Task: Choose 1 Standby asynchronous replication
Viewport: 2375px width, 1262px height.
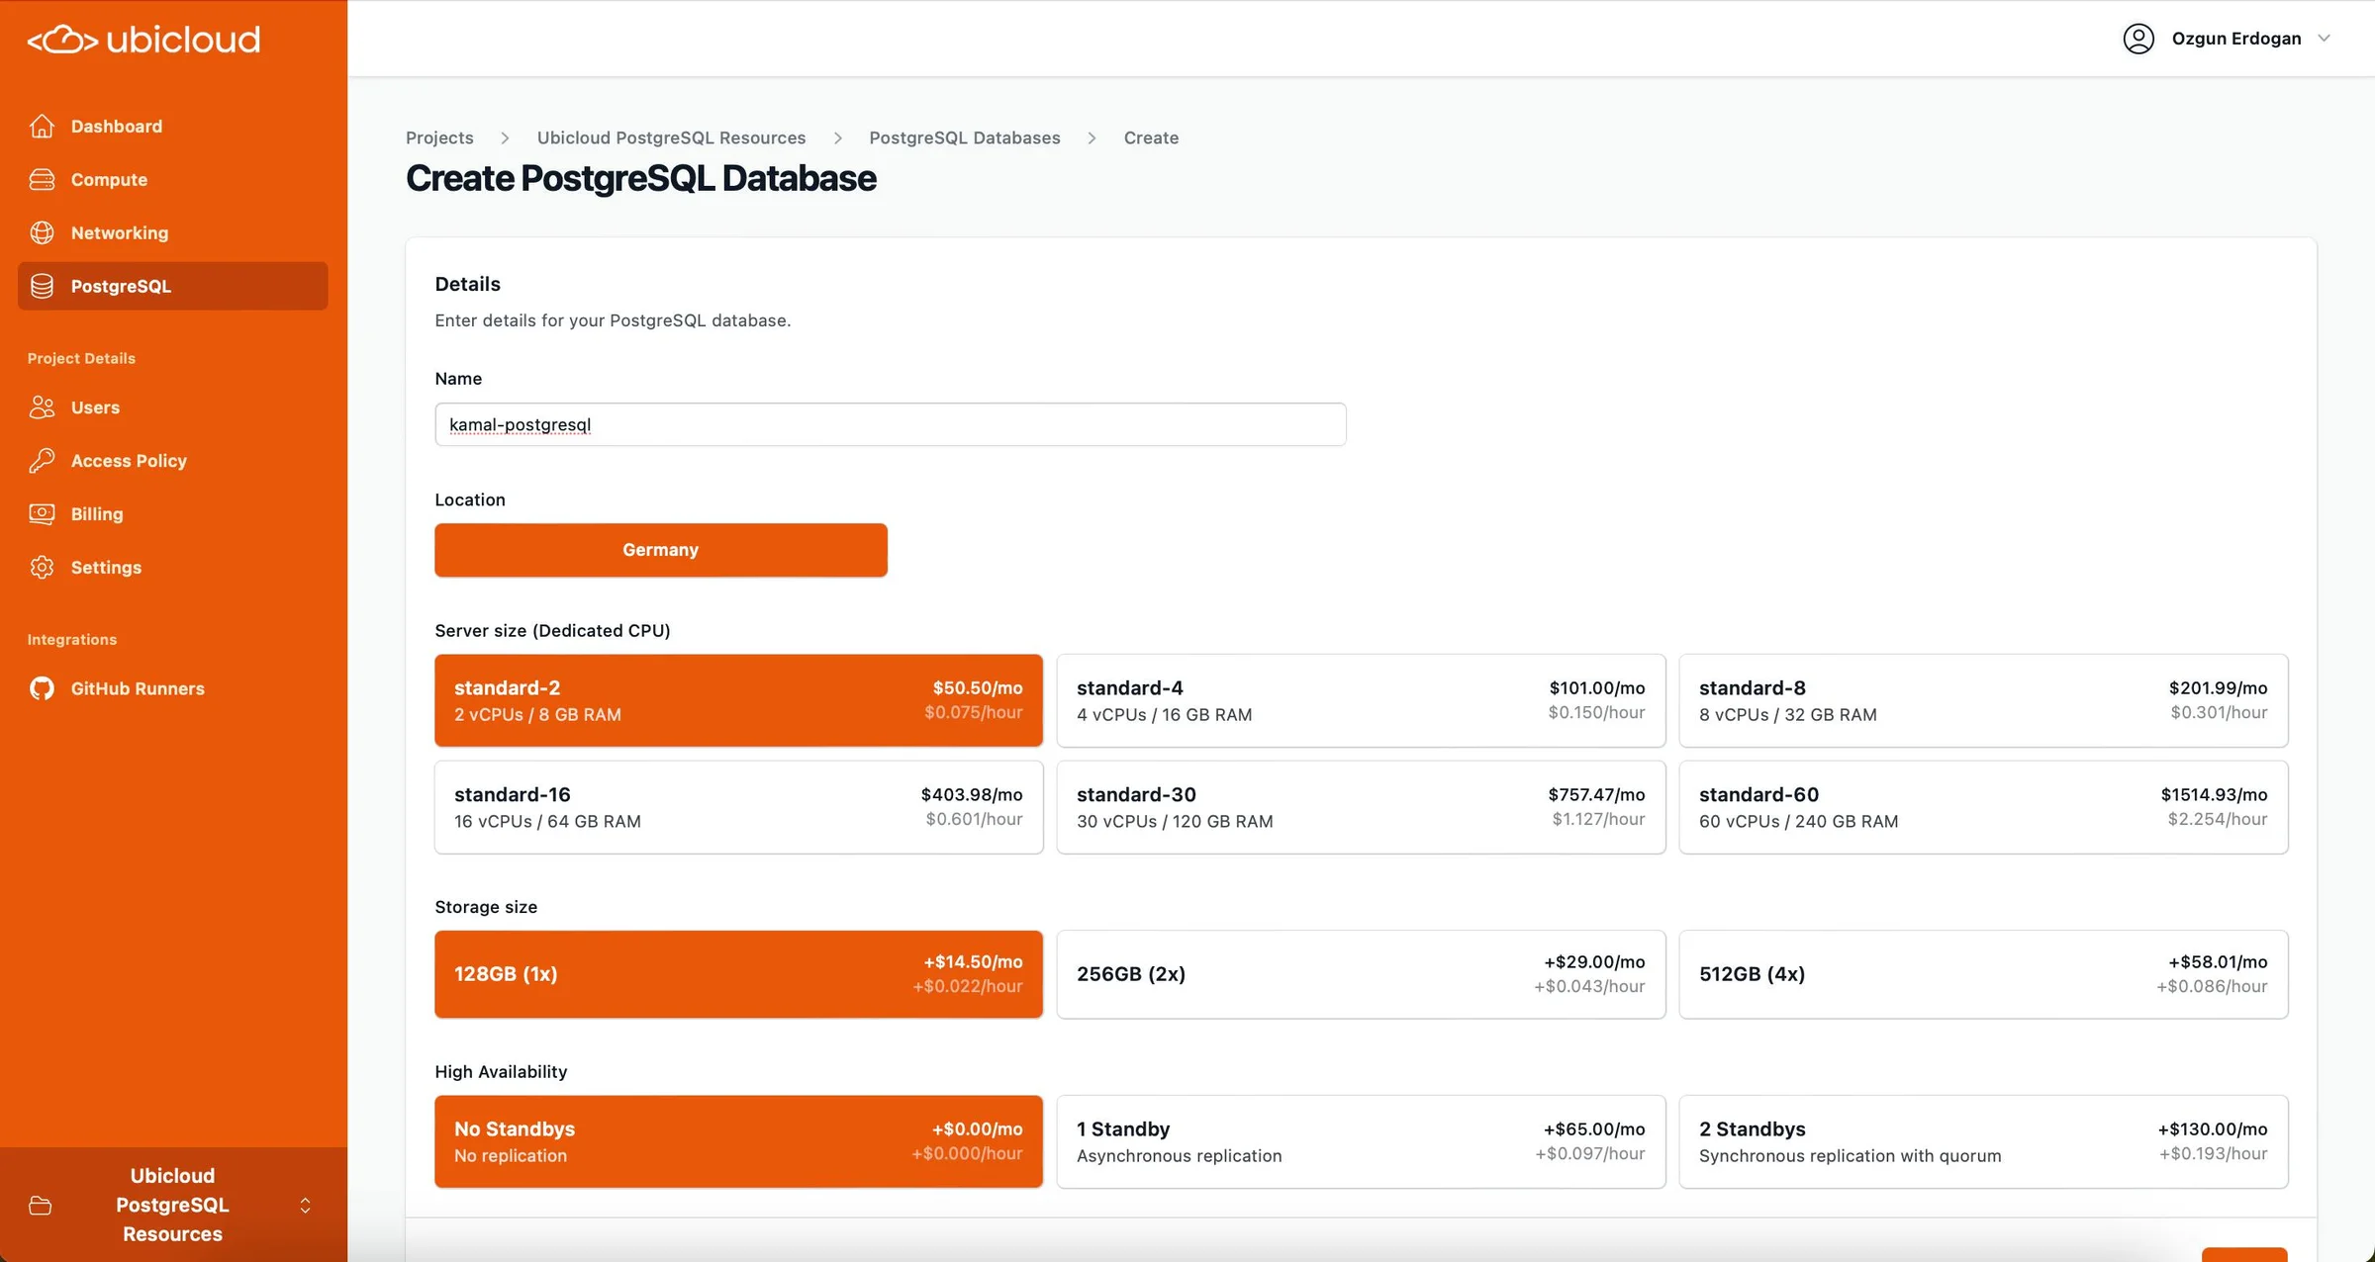Action: tap(1361, 1141)
